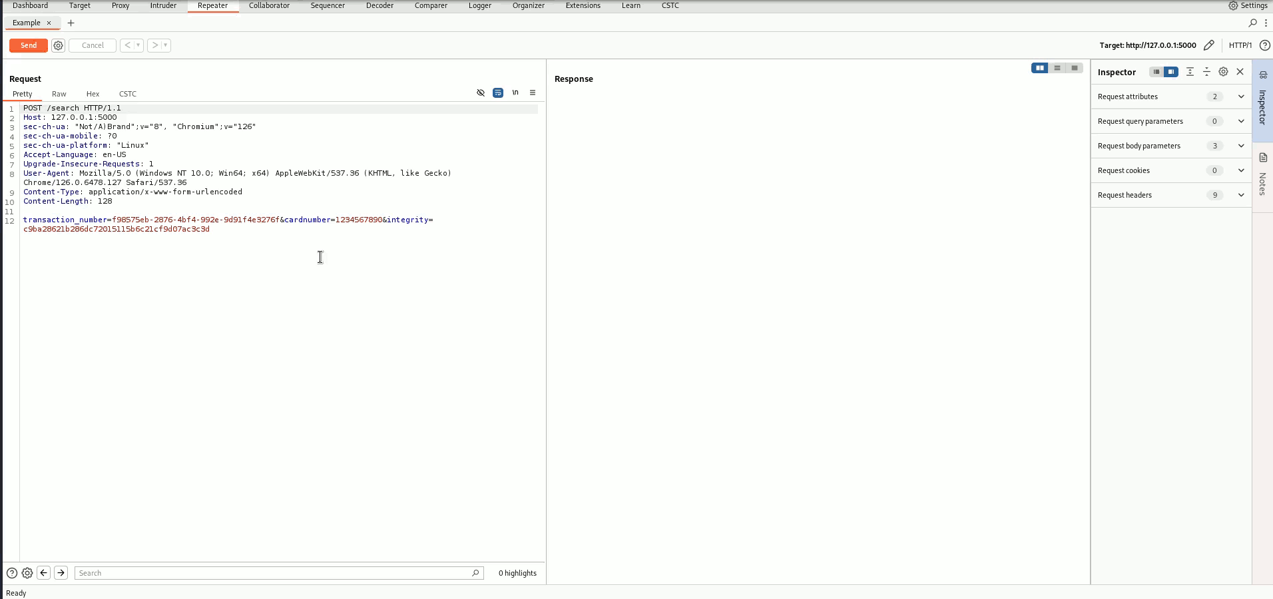
Task: Click search magnifier inside search field
Action: 475,573
